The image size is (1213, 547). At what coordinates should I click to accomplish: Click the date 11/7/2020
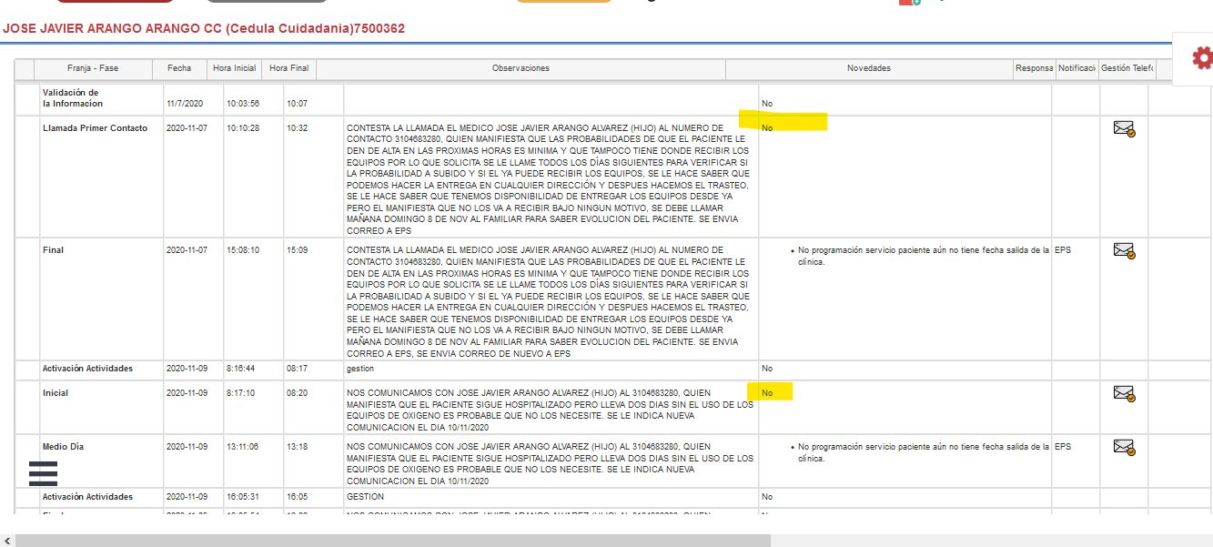pyautogui.click(x=184, y=104)
